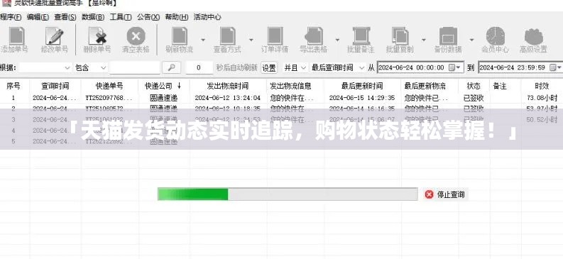Open the 根据 filter field dropdown
The image size is (563, 259).
pyautogui.click(x=67, y=67)
